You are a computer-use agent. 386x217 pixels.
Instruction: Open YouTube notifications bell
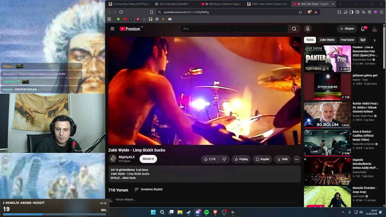(x=363, y=29)
